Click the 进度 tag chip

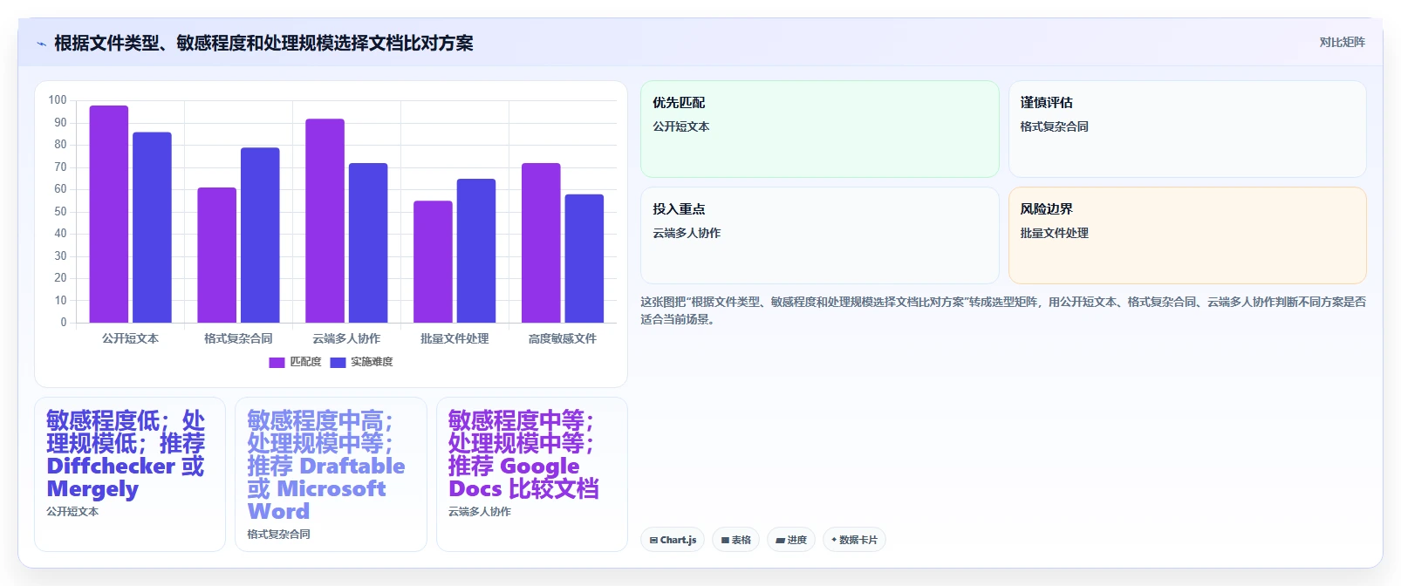pyautogui.click(x=791, y=540)
